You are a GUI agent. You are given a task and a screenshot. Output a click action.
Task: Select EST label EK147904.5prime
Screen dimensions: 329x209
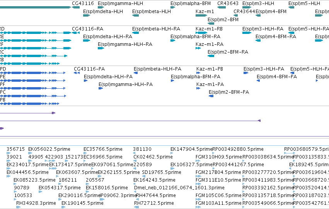pos(191,149)
